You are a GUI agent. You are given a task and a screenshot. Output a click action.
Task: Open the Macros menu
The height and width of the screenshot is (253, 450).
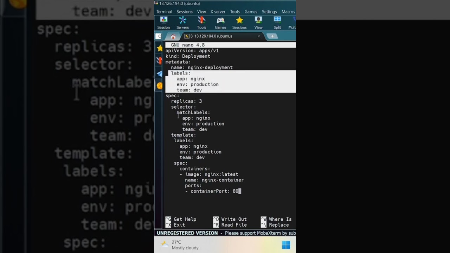coord(288,12)
